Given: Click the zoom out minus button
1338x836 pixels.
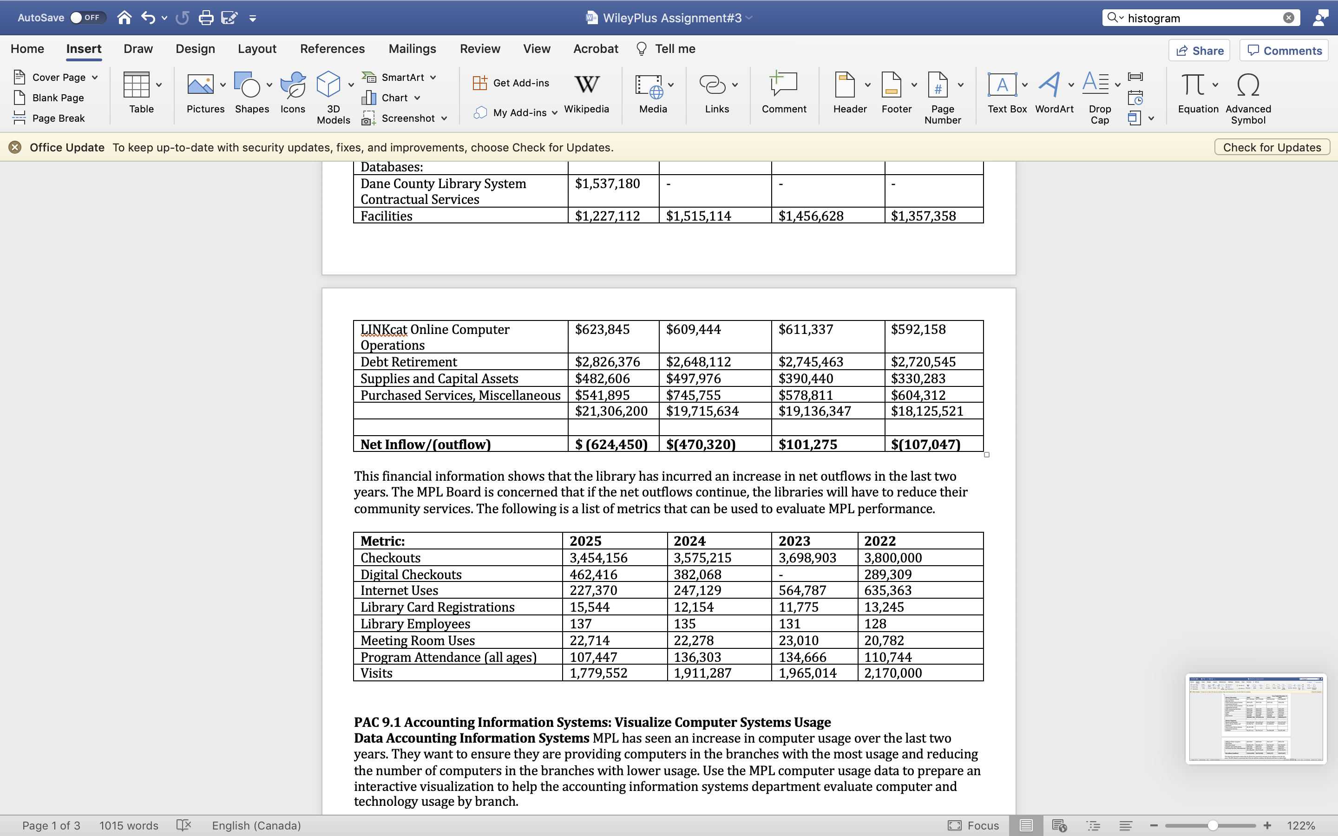Looking at the screenshot, I should tap(1154, 825).
